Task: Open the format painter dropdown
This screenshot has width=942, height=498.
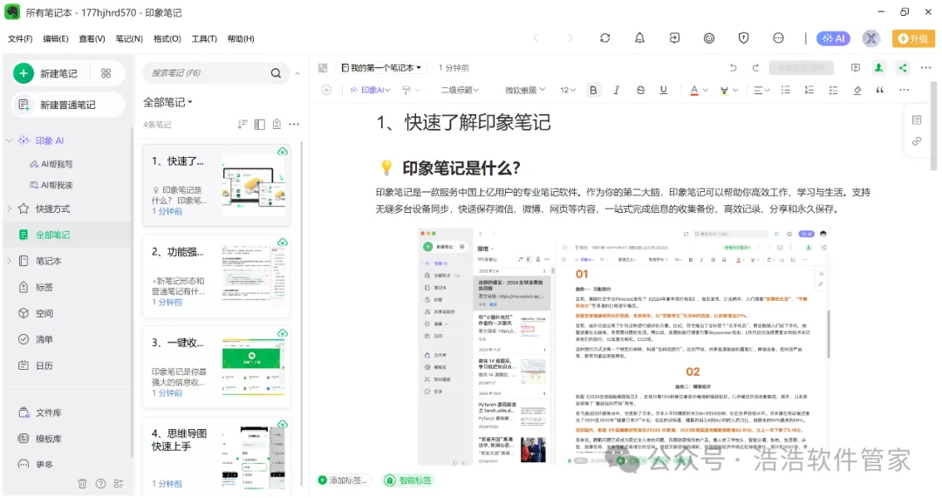Action: (411, 90)
